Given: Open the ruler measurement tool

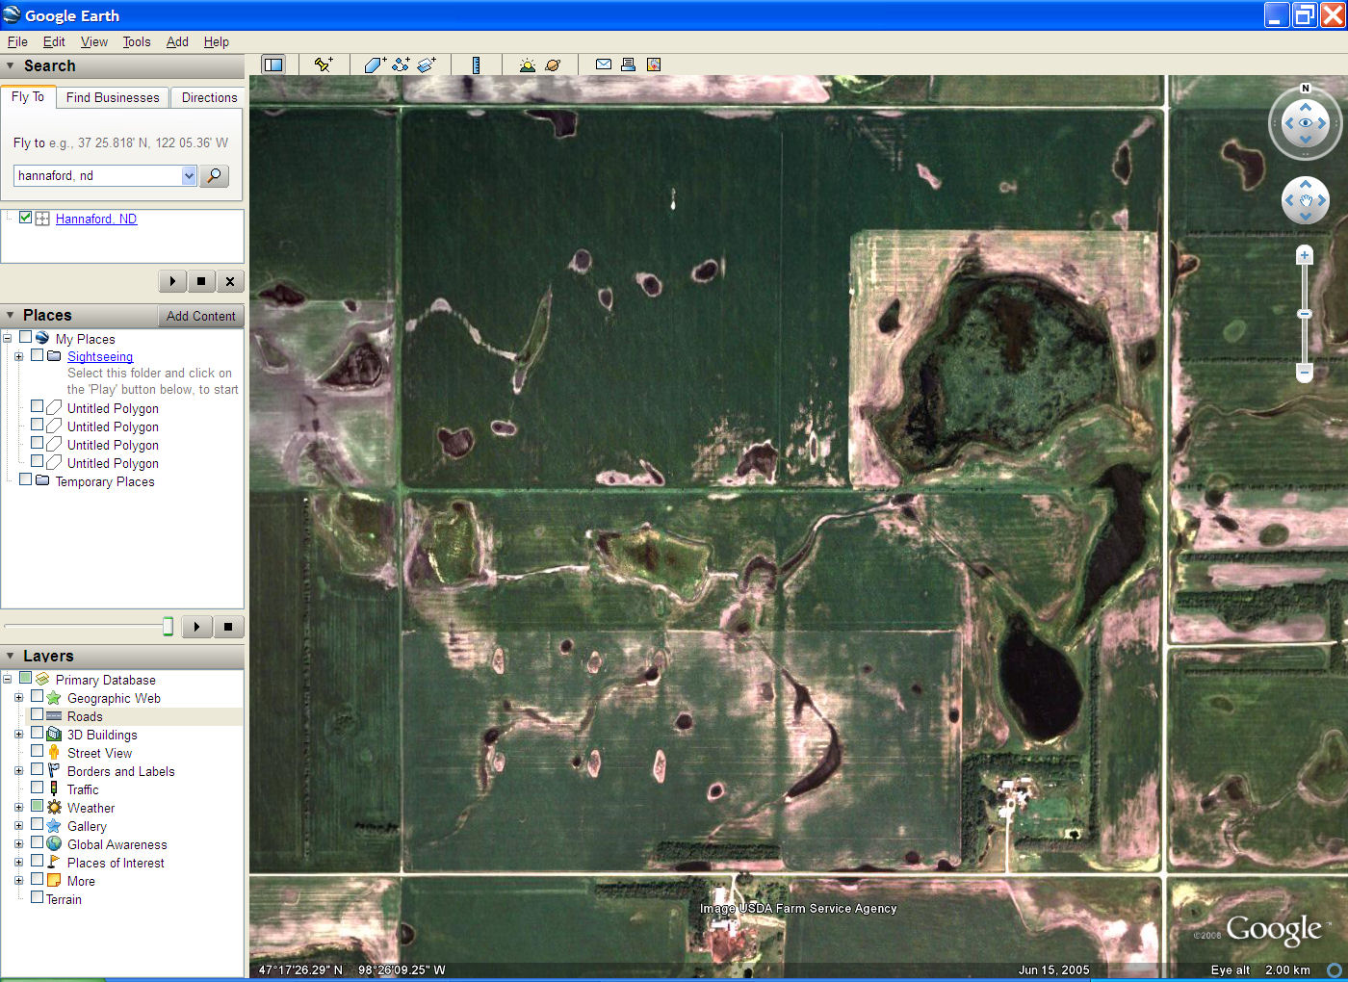Looking at the screenshot, I should tap(476, 65).
